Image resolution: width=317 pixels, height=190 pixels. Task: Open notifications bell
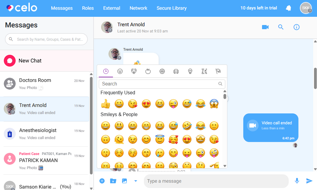[288, 8]
